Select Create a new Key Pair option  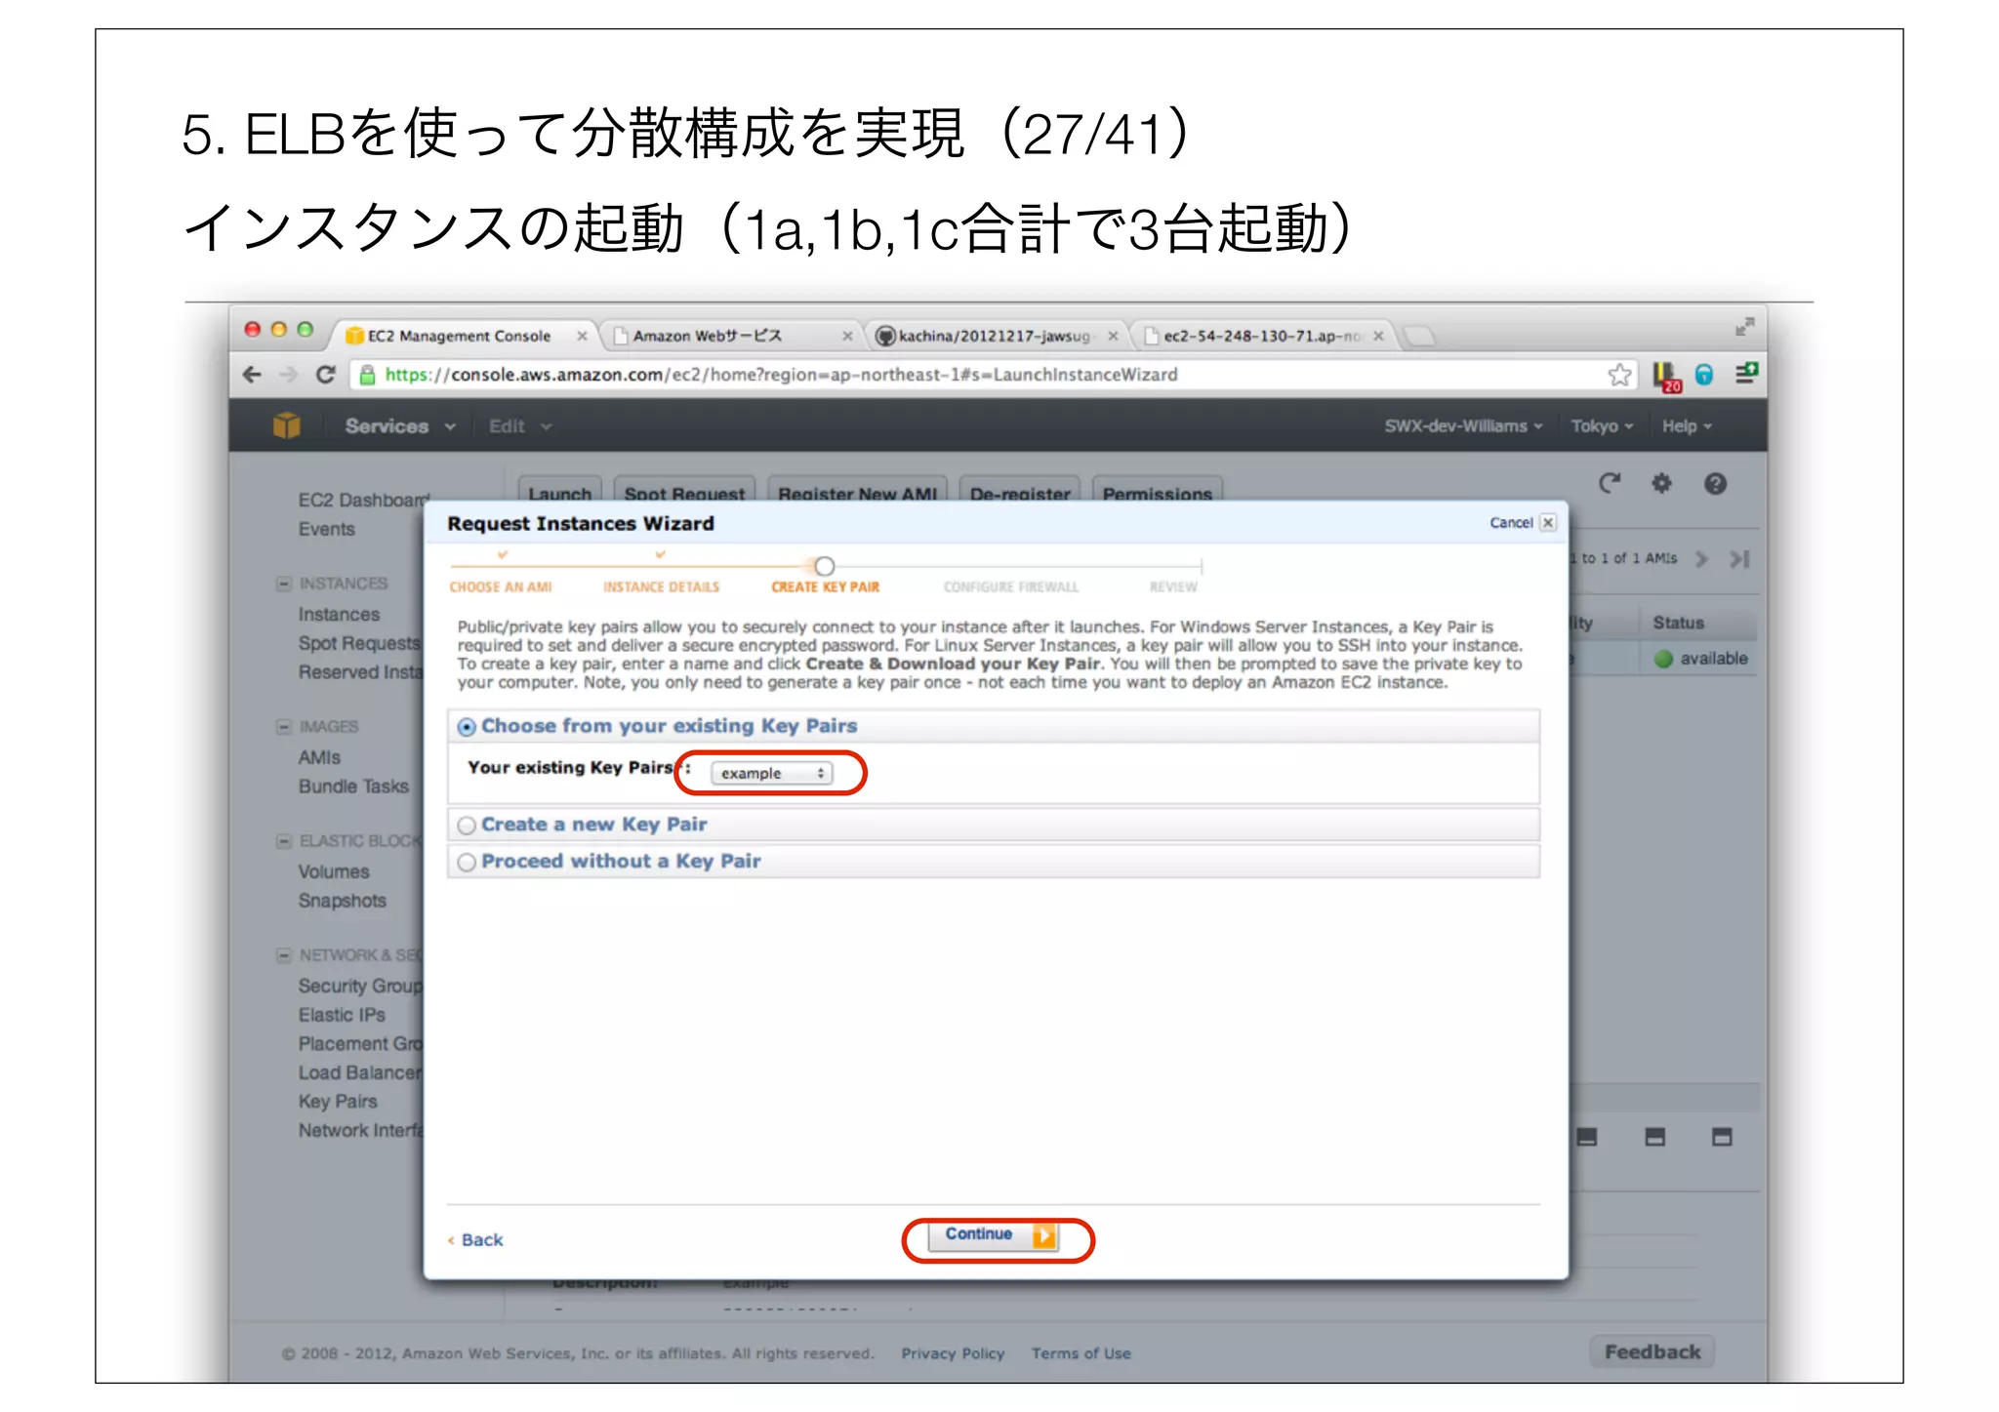467,826
